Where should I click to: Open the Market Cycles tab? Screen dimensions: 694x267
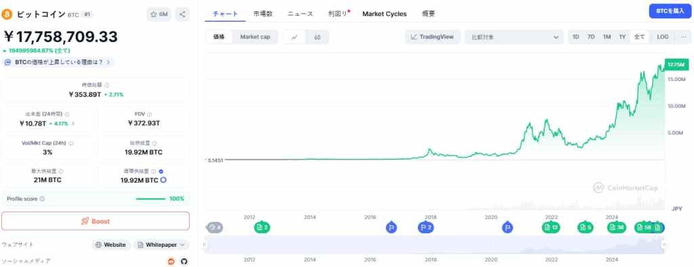click(x=384, y=14)
